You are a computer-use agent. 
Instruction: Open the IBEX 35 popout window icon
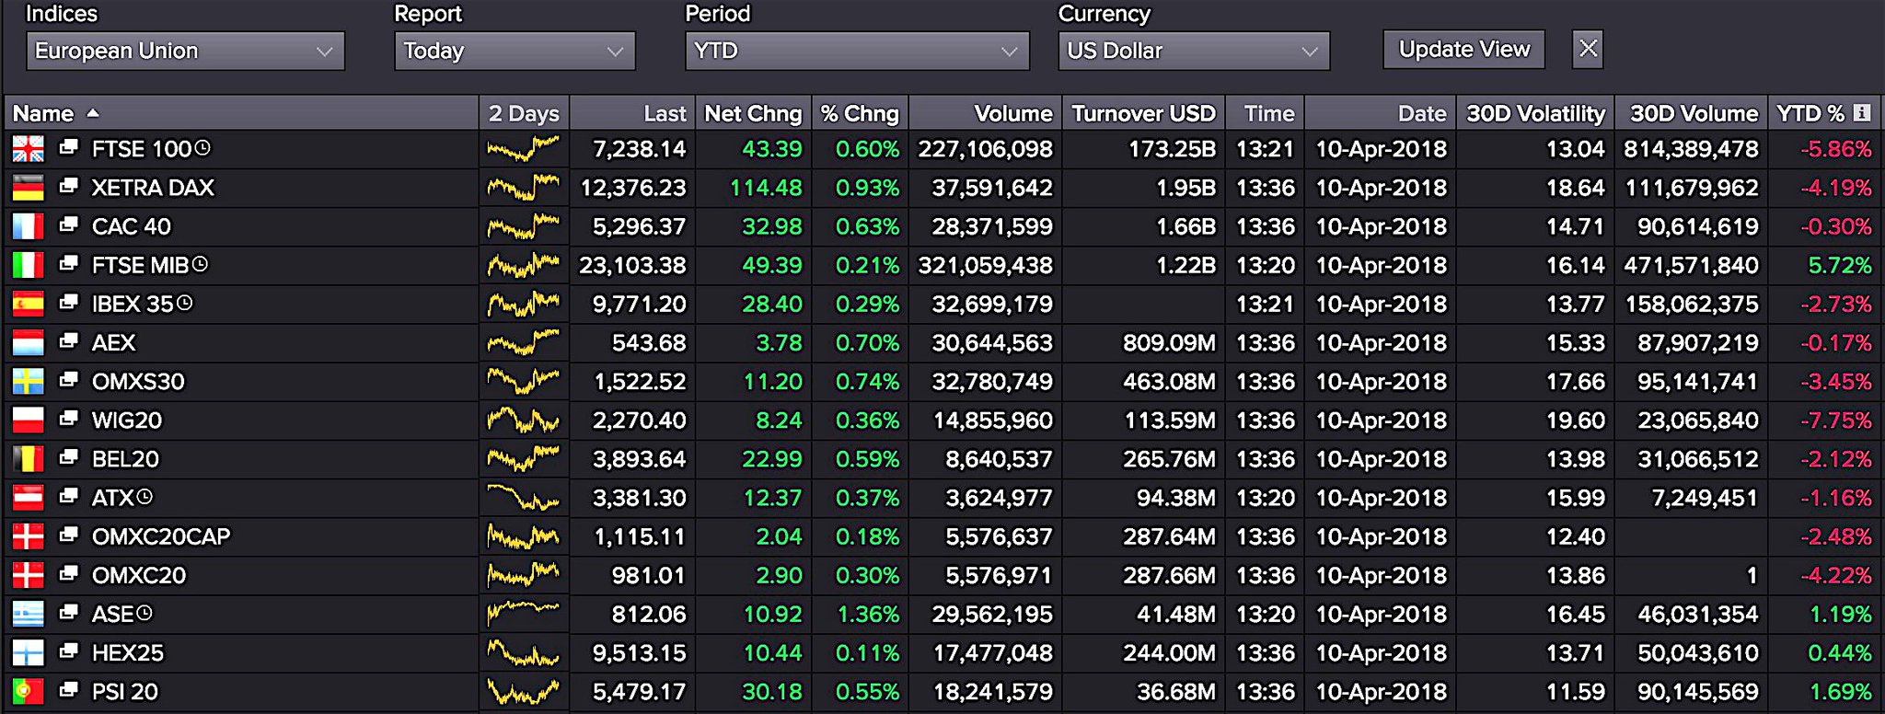[68, 302]
